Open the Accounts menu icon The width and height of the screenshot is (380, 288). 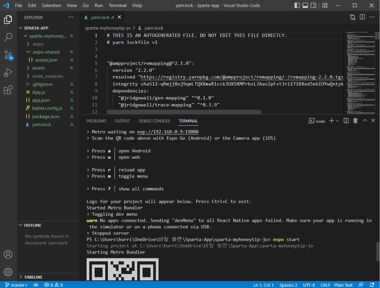pos(8,254)
